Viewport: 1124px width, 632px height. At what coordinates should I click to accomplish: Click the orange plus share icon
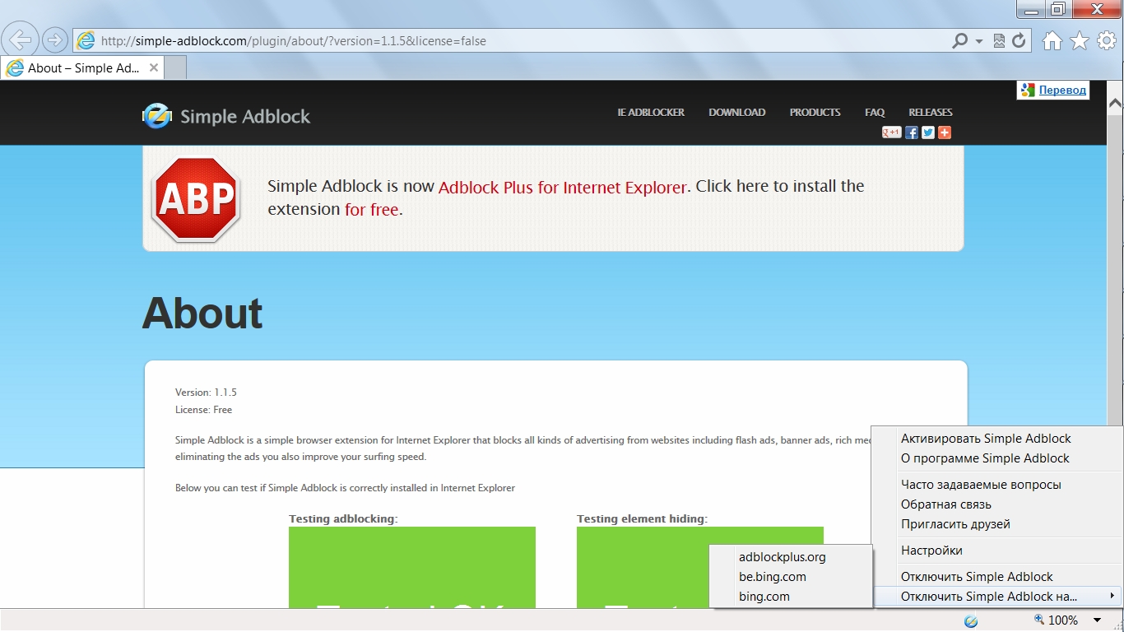click(945, 132)
